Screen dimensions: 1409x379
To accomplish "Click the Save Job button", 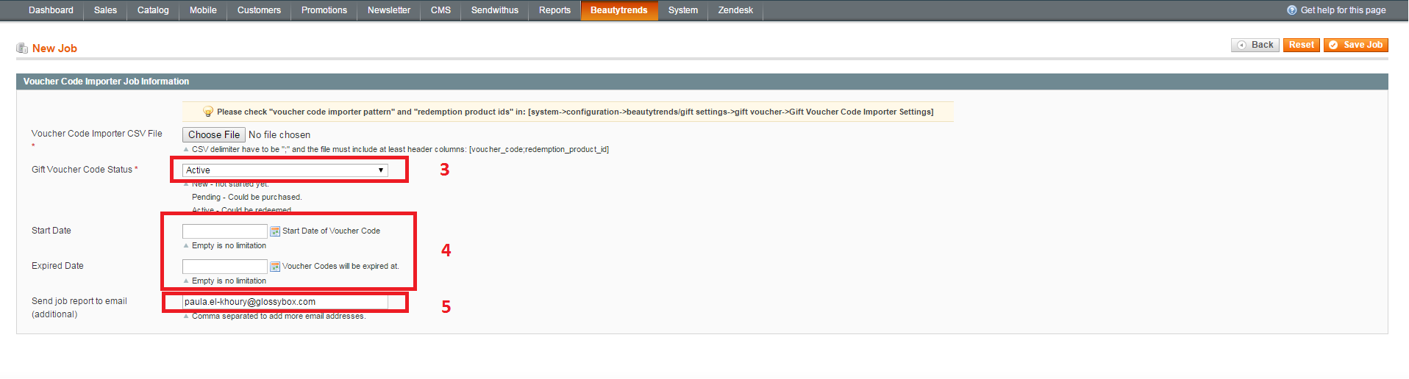I will [1356, 45].
